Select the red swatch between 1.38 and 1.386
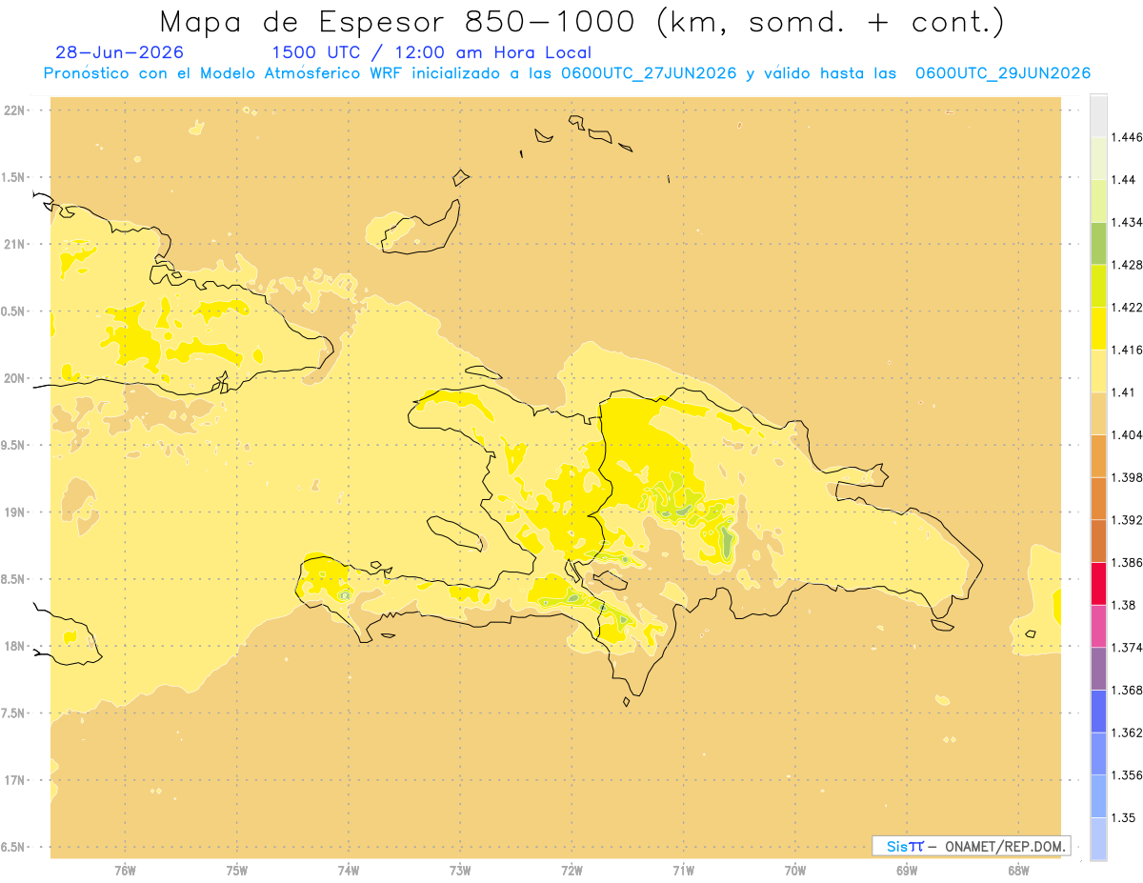The image size is (1143, 883). (x=1098, y=583)
